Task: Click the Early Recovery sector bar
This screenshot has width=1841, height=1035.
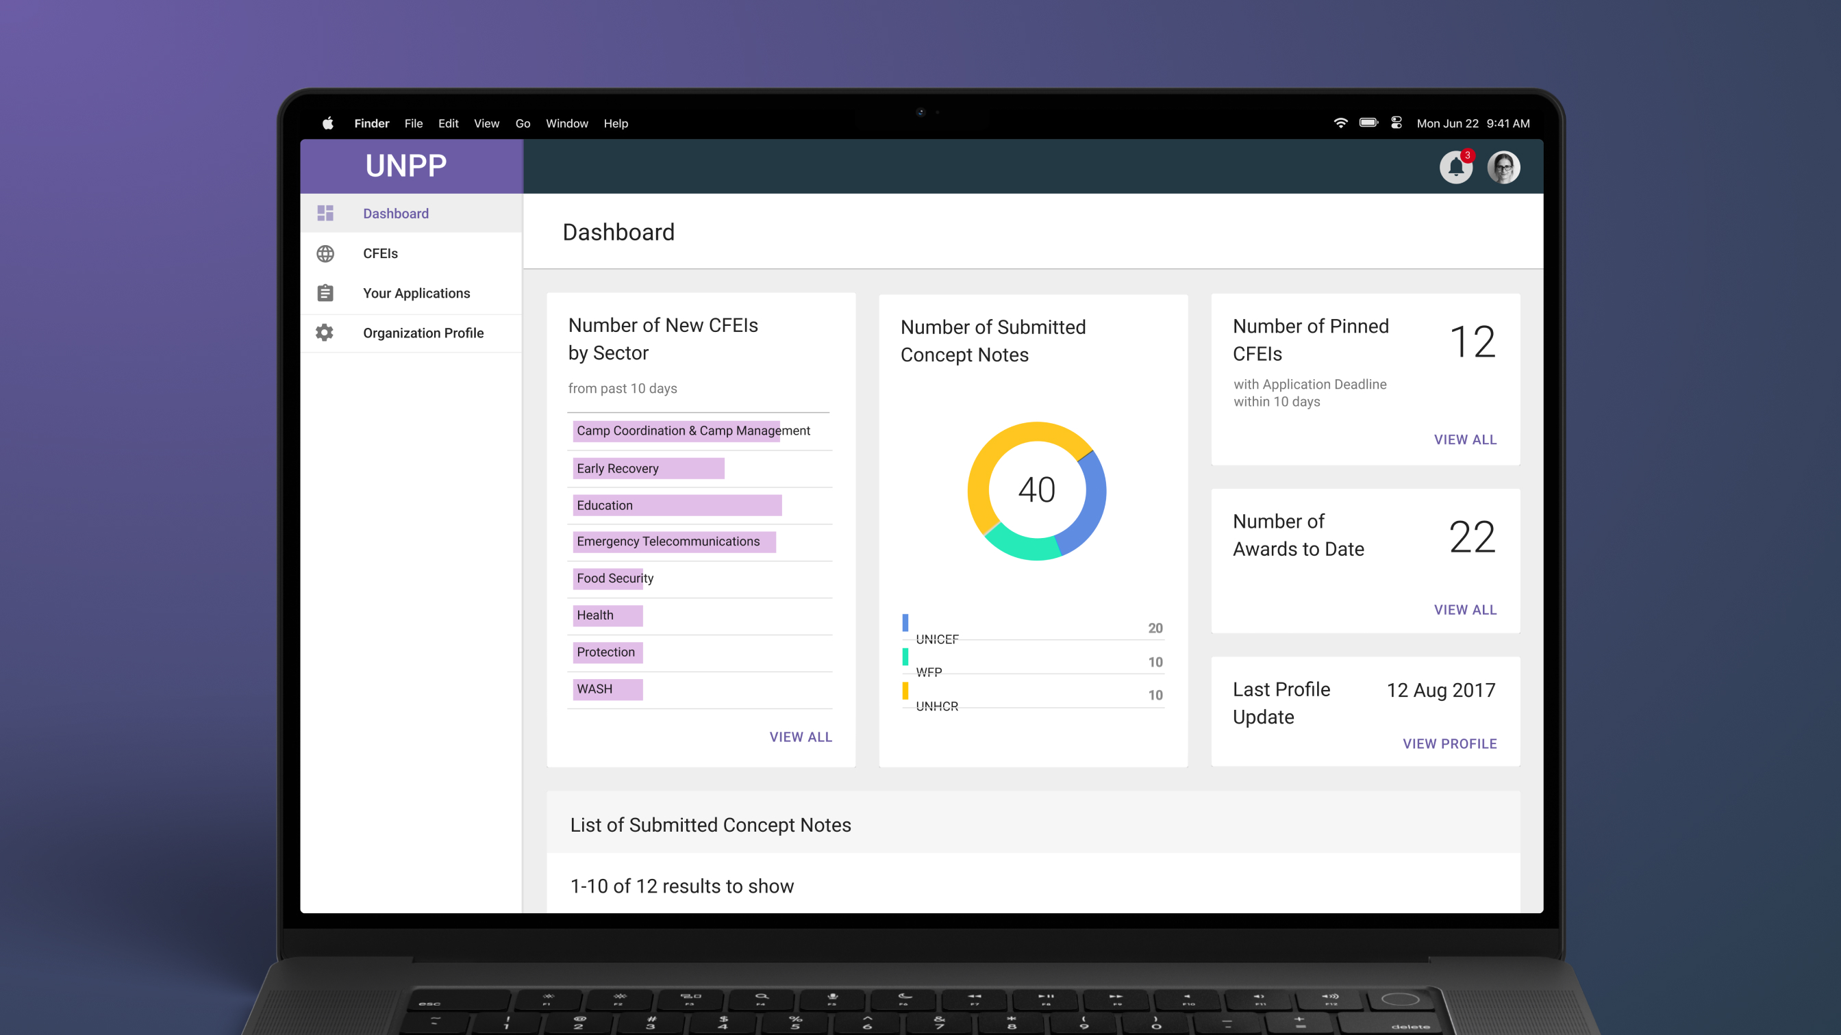Action: [x=648, y=469]
